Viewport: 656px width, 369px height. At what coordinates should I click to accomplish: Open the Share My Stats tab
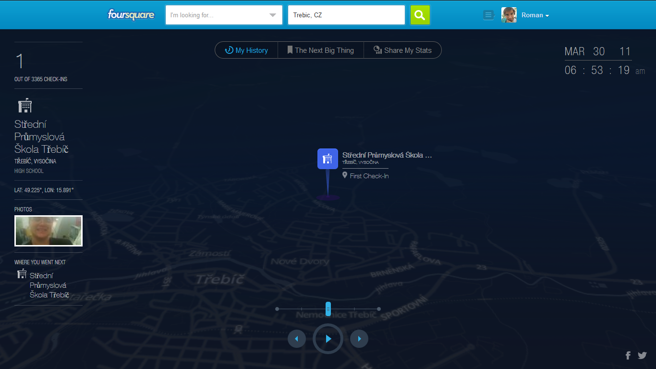[x=402, y=50]
